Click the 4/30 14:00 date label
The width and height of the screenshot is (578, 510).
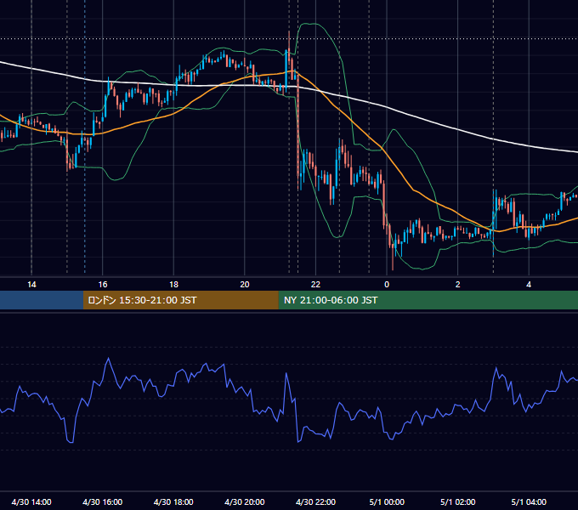click(x=31, y=501)
